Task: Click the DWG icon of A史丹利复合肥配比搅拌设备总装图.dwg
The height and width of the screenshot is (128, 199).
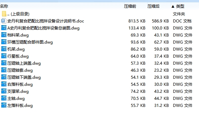Action: point(4,28)
